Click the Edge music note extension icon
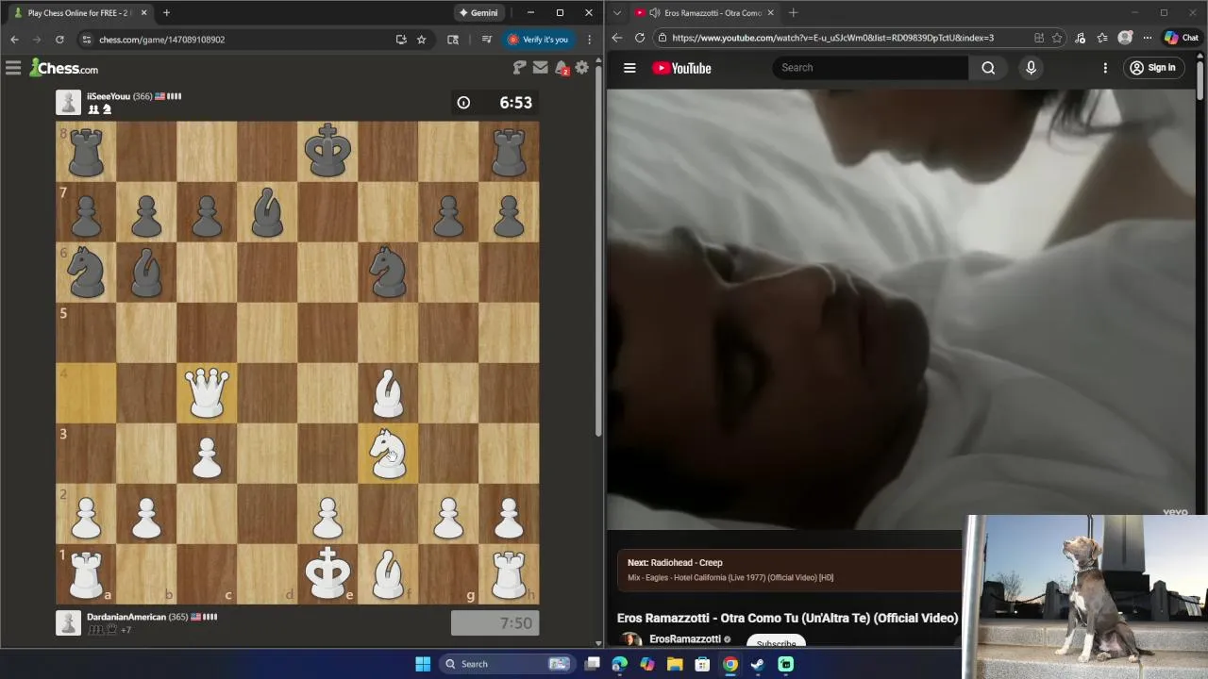Viewport: 1208px width, 679px height. tap(1081, 38)
